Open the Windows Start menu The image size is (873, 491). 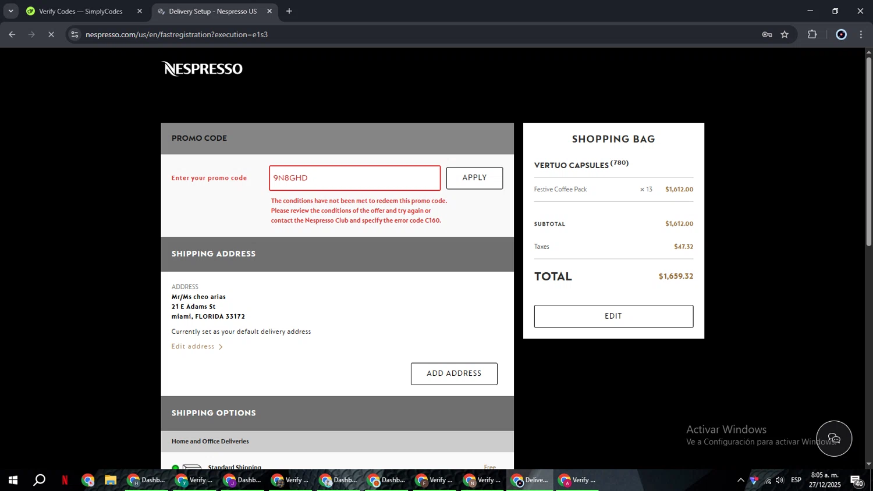tap(13, 480)
